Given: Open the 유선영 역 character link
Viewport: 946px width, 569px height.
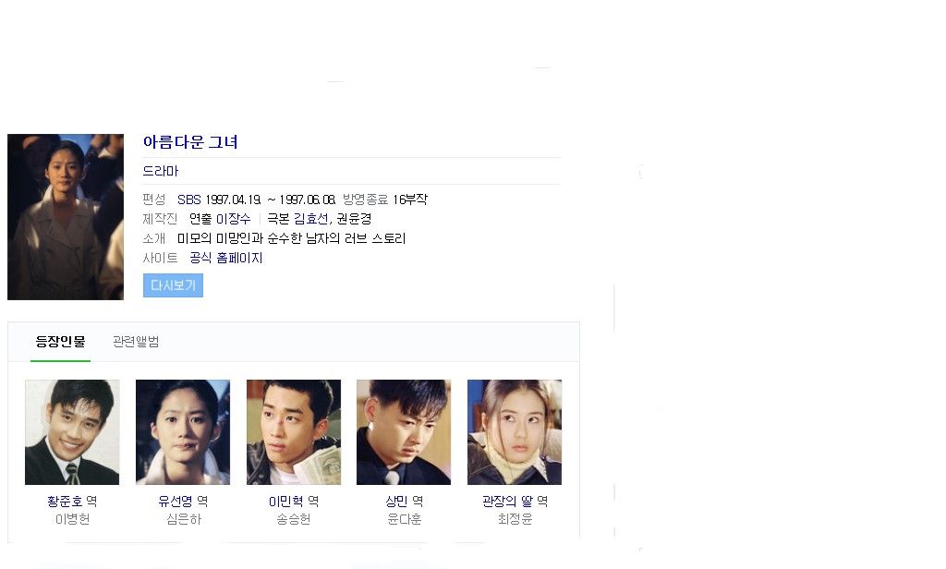Looking at the screenshot, I should 183,502.
